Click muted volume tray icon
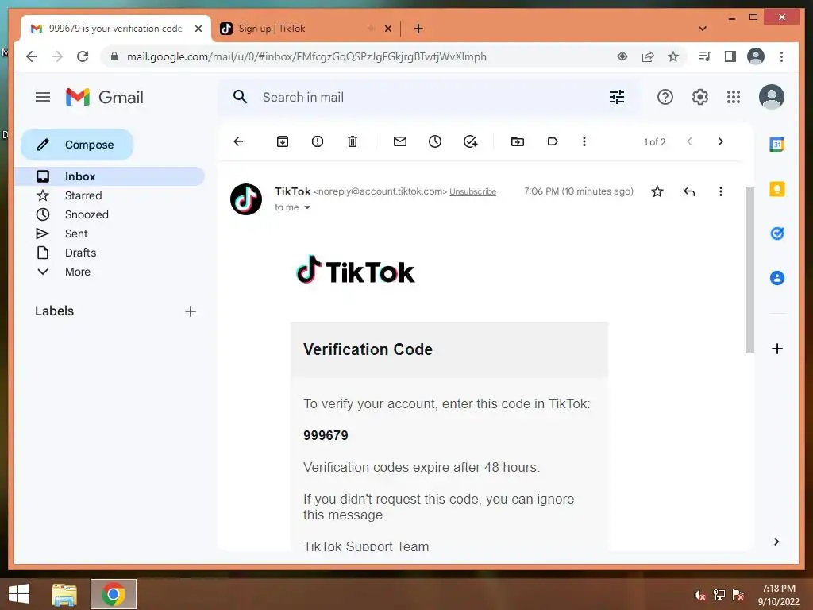 (x=700, y=595)
